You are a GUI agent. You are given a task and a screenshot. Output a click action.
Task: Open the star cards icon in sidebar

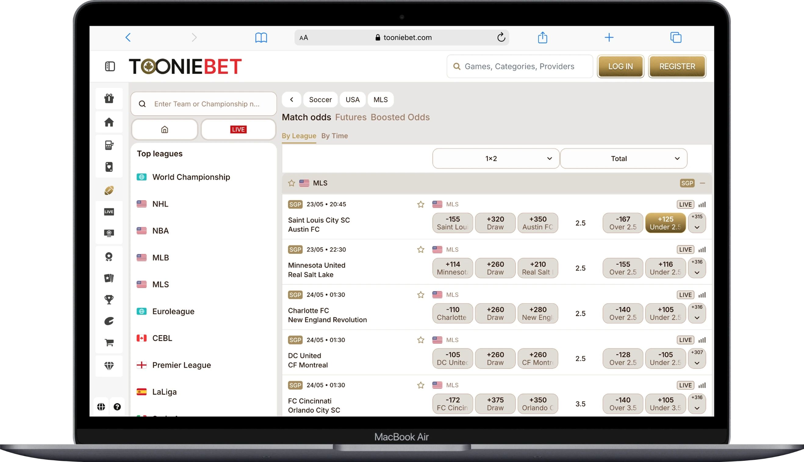(109, 278)
